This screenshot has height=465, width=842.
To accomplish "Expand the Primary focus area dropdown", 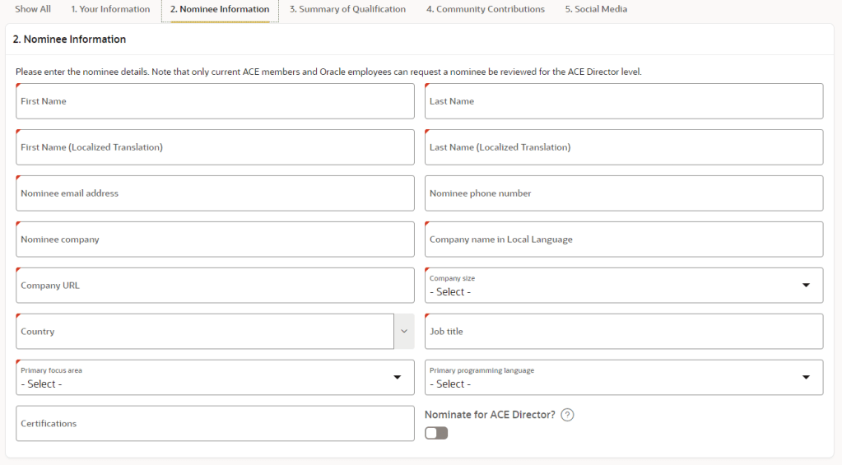I will (214, 378).
